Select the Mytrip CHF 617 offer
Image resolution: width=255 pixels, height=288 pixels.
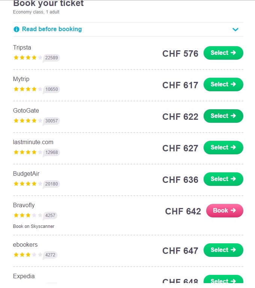(x=223, y=84)
